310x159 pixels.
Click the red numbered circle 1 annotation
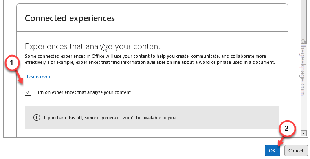(x=11, y=63)
